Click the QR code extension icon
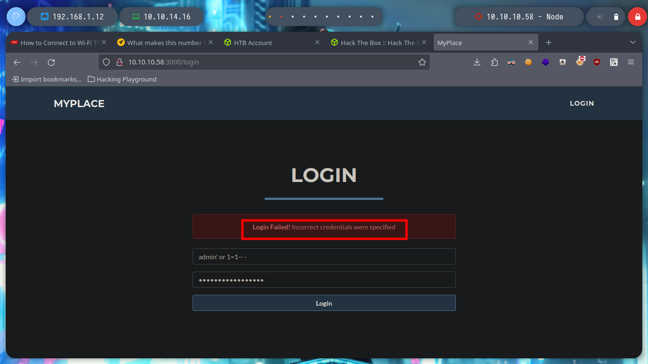Screen dimensions: 648x364 click(614, 62)
